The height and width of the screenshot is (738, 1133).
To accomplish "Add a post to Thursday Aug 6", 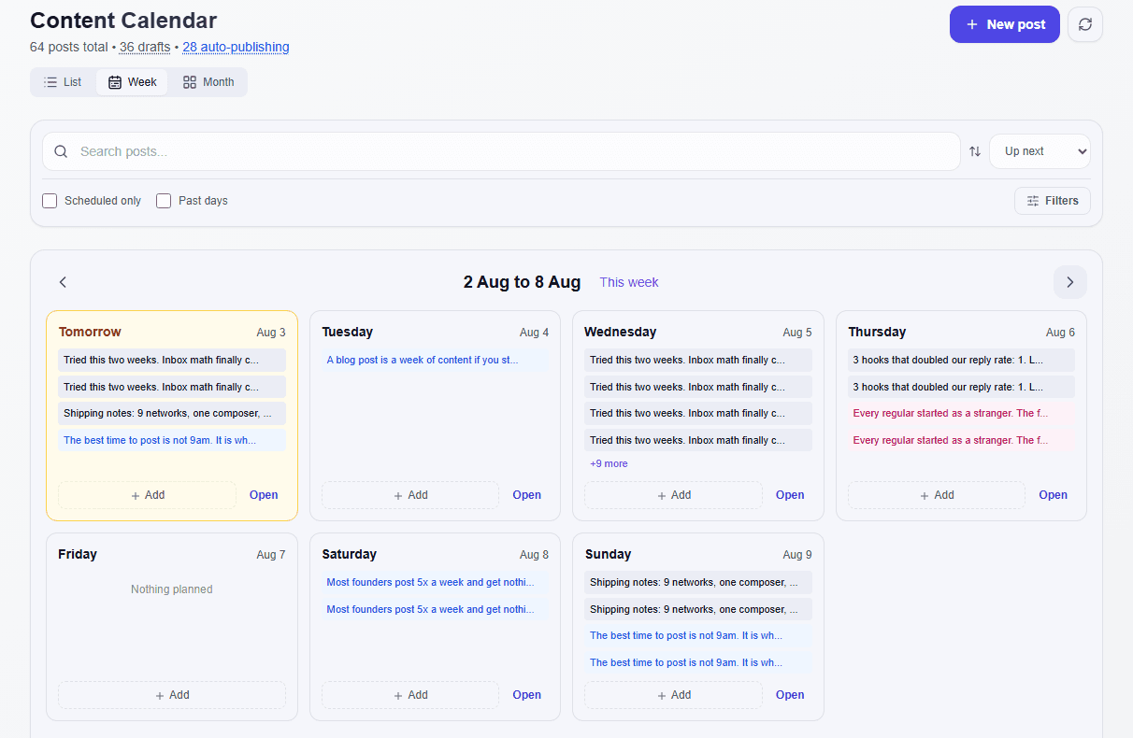I will 937,495.
